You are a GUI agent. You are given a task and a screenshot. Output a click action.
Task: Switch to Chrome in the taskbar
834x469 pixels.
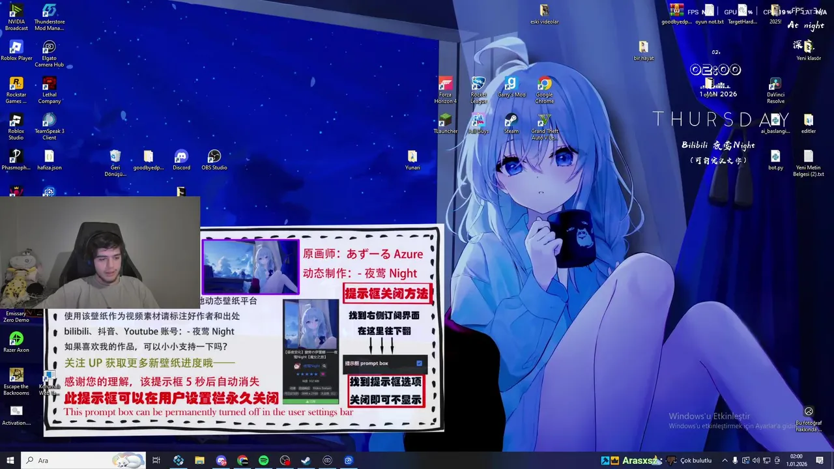click(x=242, y=461)
